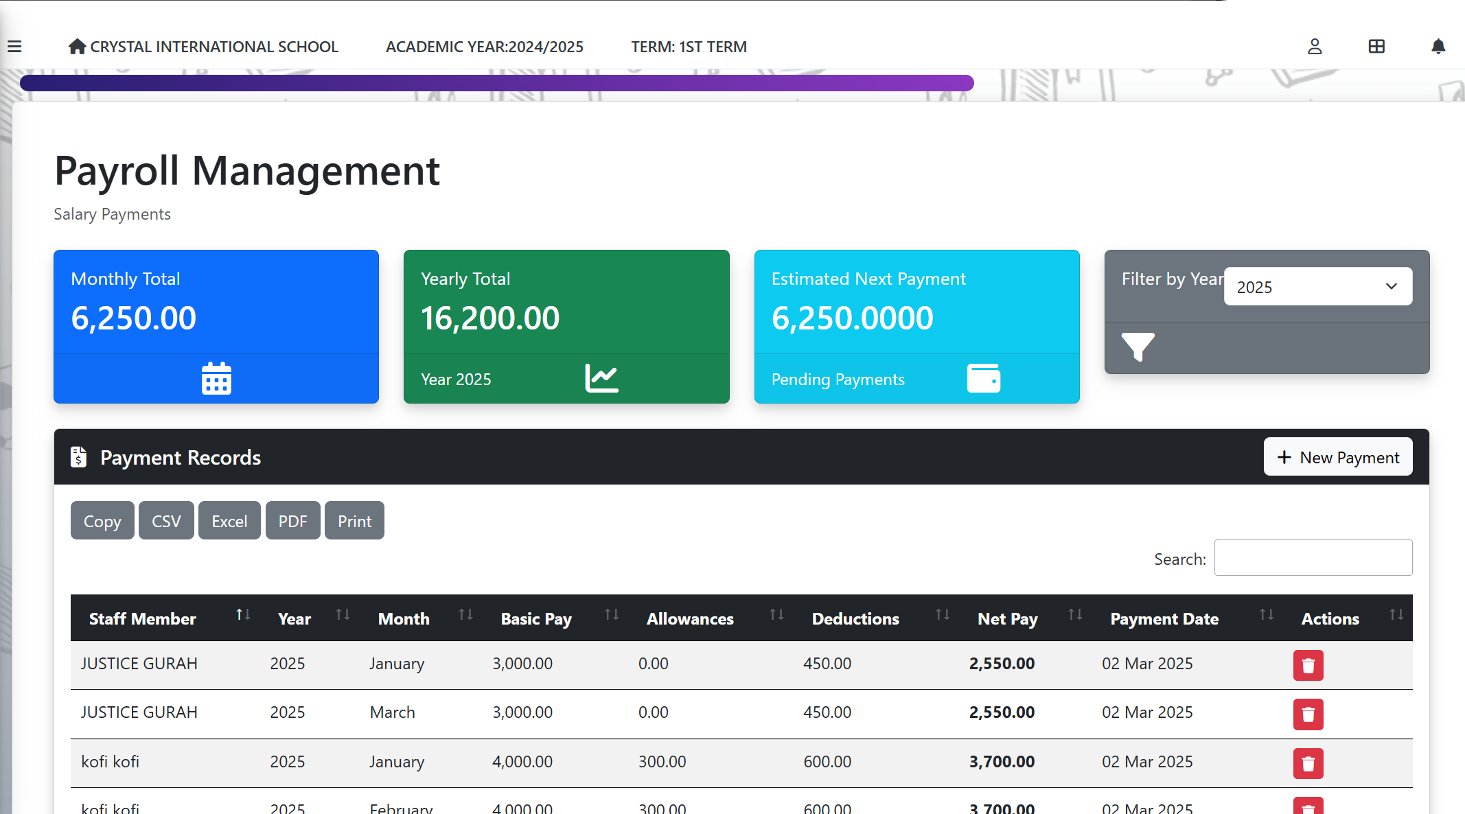The image size is (1465, 814).
Task: Click the funnel filter icon
Action: pos(1138,347)
